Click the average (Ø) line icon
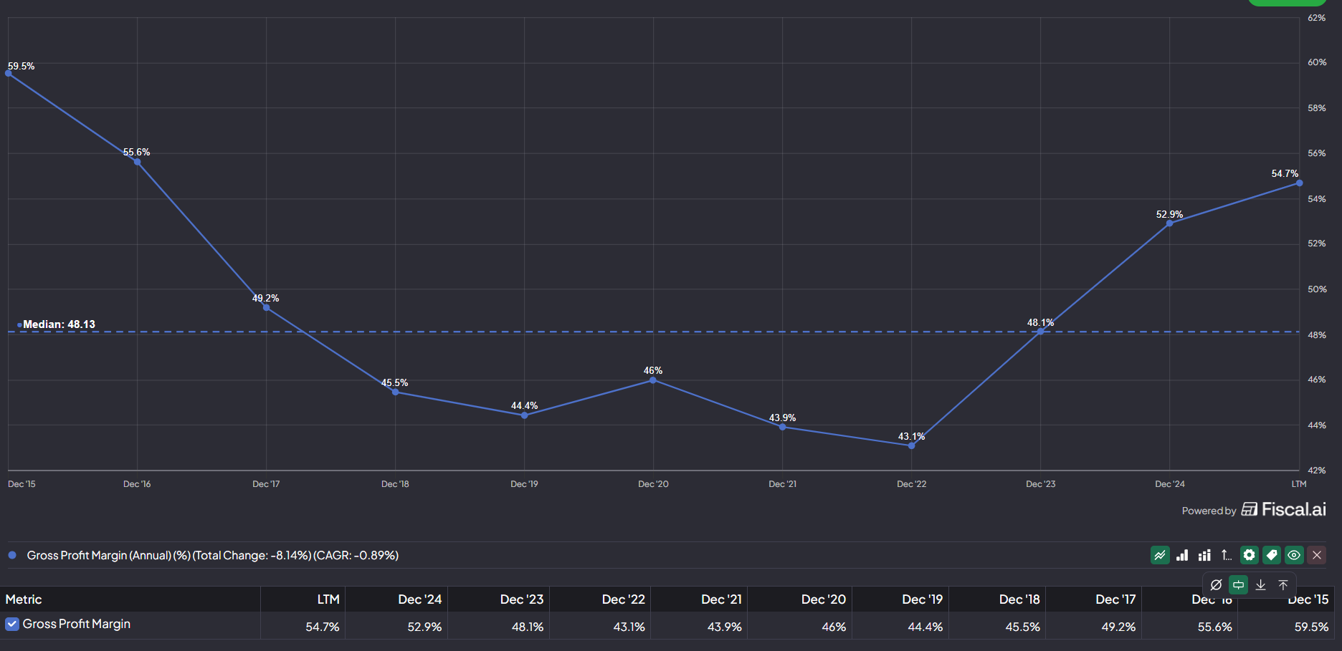The height and width of the screenshot is (651, 1342). tap(1216, 585)
